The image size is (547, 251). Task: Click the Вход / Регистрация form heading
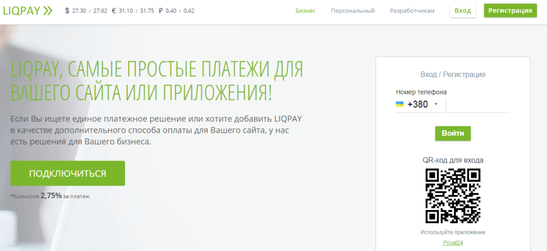click(x=452, y=75)
